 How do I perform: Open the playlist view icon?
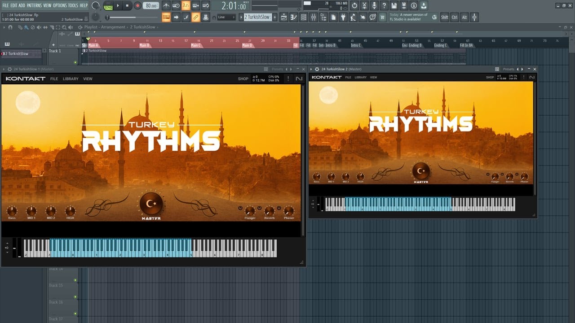click(x=284, y=17)
